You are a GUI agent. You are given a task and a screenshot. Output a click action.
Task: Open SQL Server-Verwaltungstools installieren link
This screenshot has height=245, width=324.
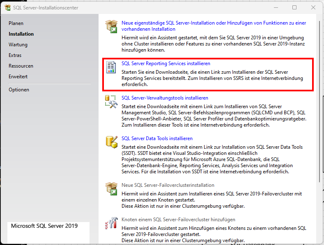(x=165, y=98)
